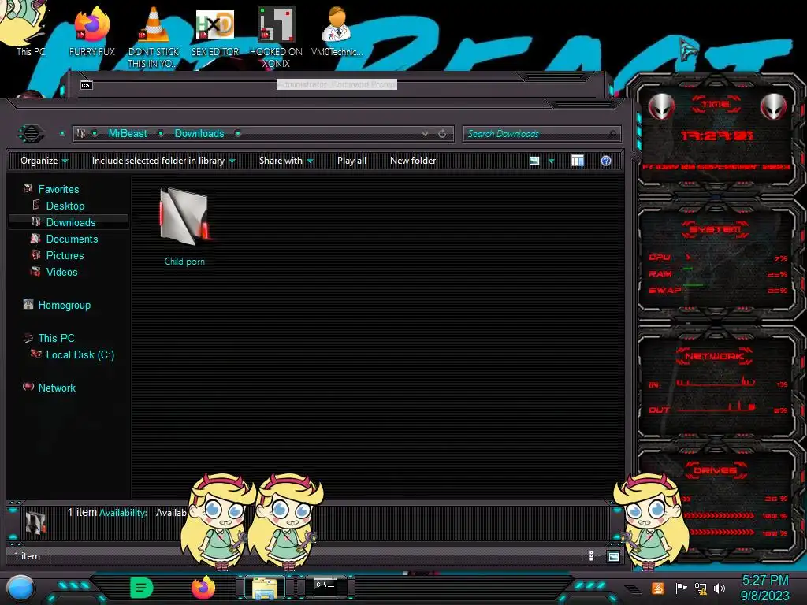Viewport: 807px width, 605px height.
Task: Go back using the hexagonal Explorer back button
Action: coord(32,134)
